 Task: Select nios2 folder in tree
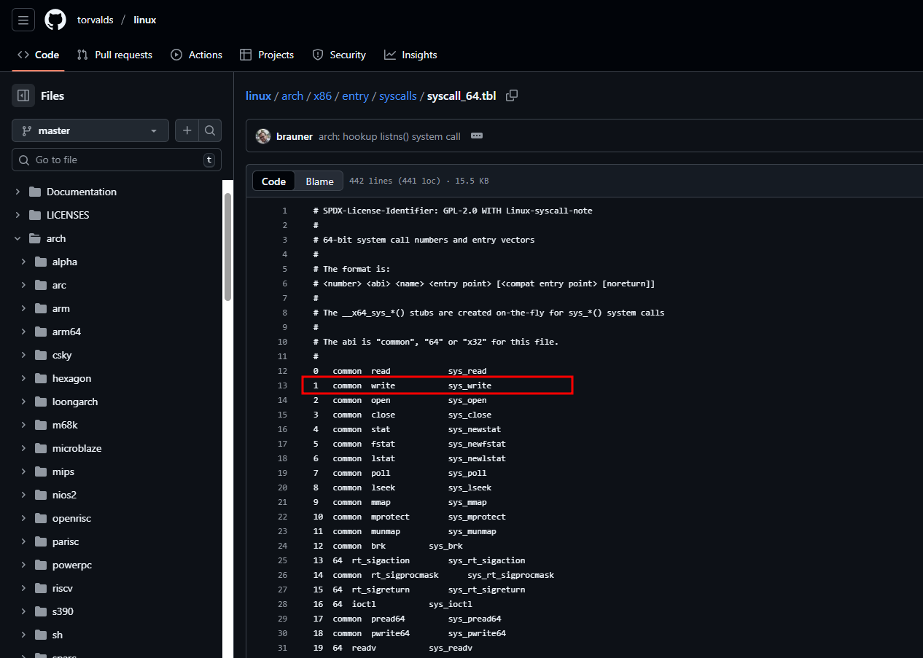[x=64, y=495]
